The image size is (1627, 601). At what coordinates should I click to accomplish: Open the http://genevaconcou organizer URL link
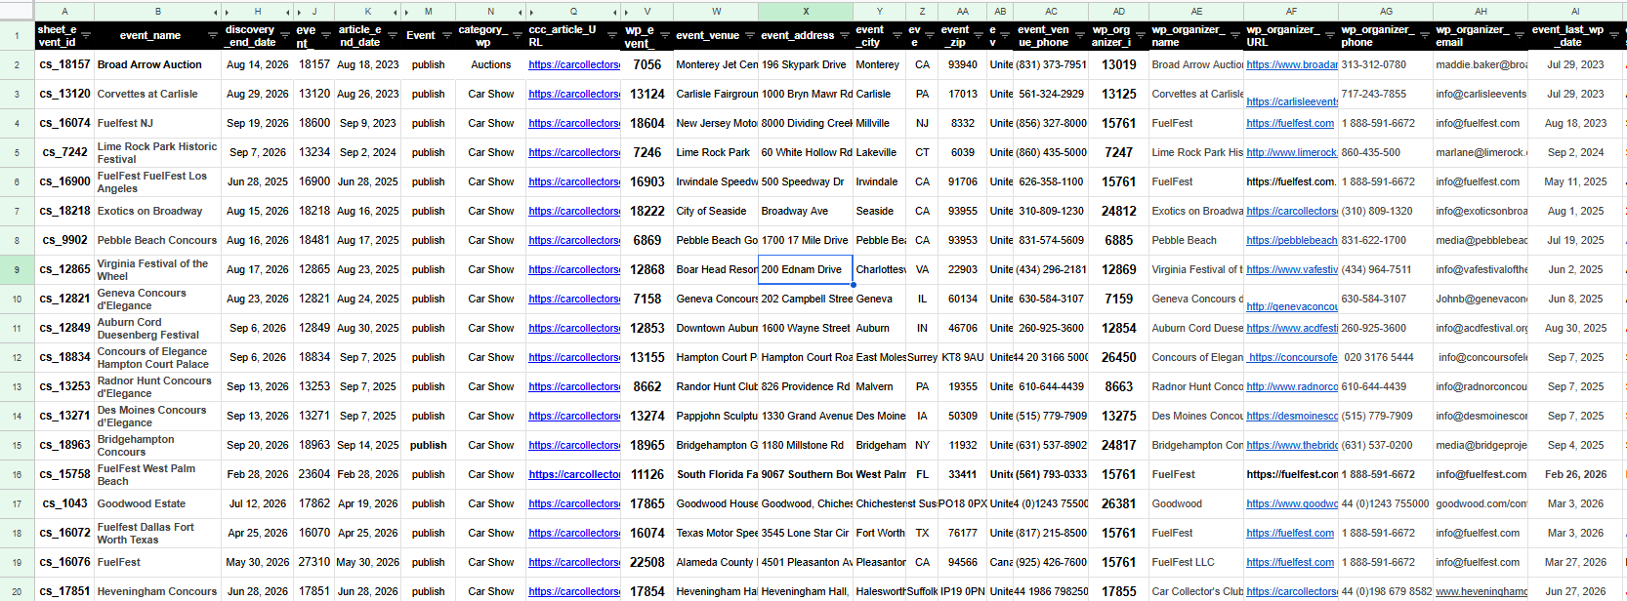coord(1291,306)
